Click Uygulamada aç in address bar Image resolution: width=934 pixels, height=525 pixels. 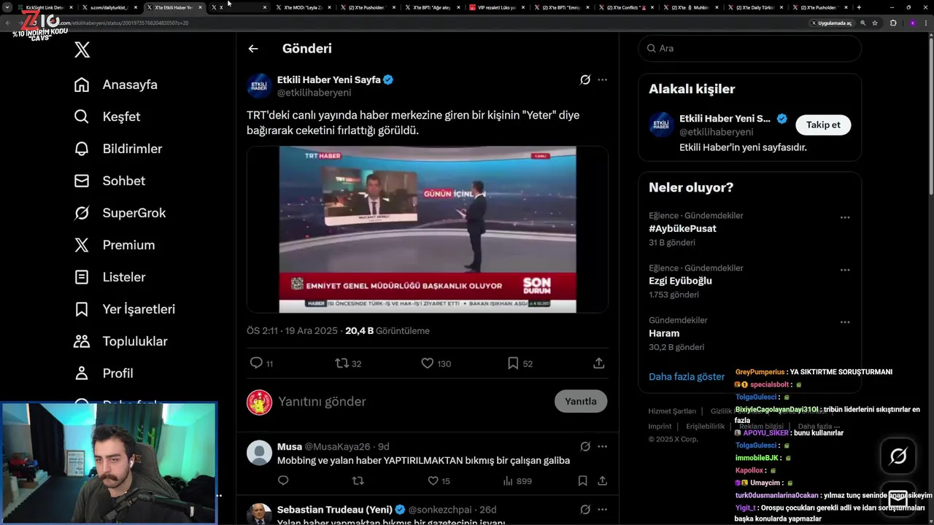pyautogui.click(x=832, y=23)
